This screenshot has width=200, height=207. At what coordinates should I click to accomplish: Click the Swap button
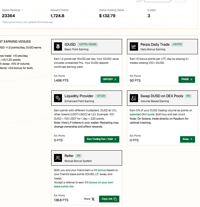187,139
